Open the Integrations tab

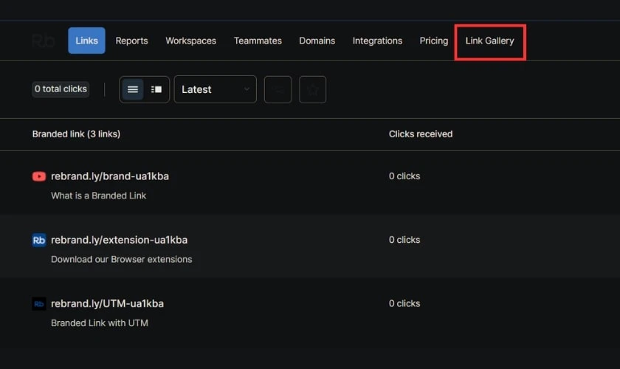tap(377, 41)
